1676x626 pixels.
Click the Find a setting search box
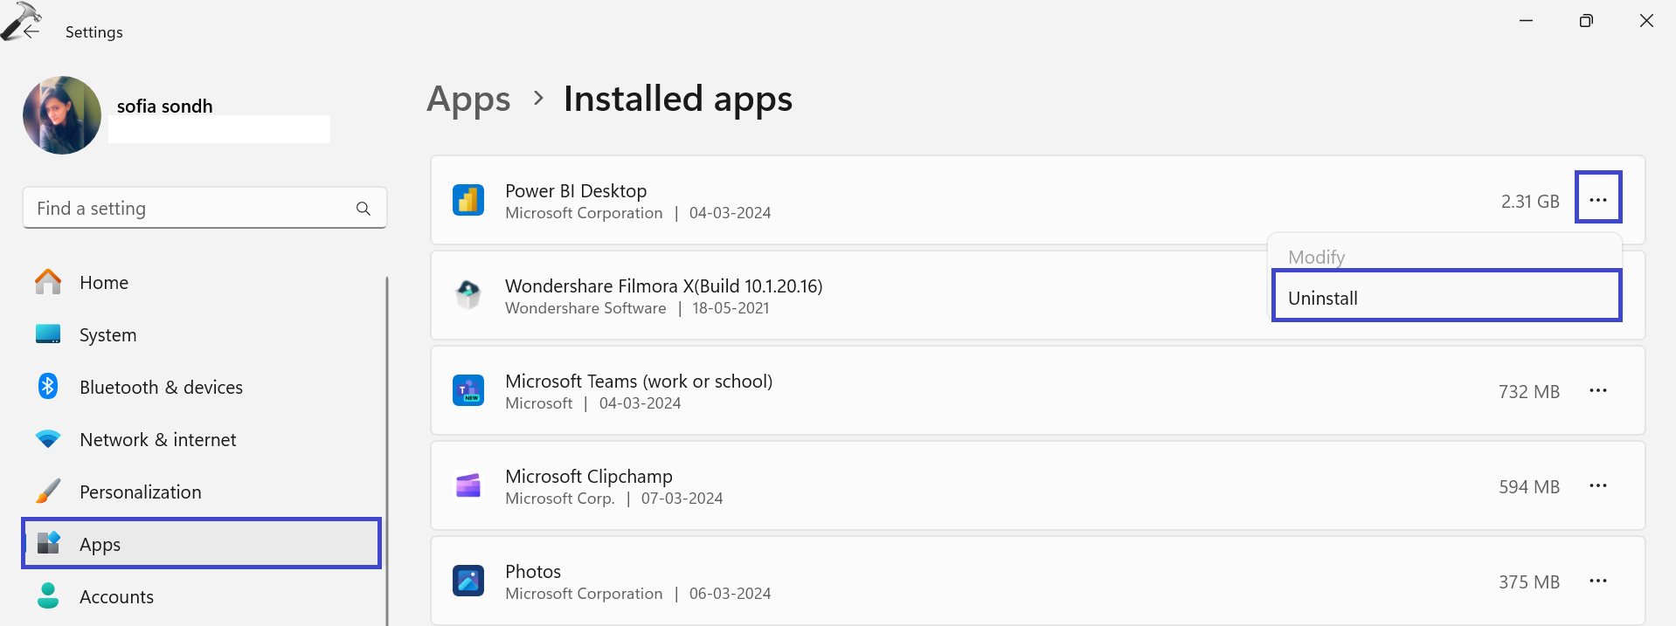point(192,209)
